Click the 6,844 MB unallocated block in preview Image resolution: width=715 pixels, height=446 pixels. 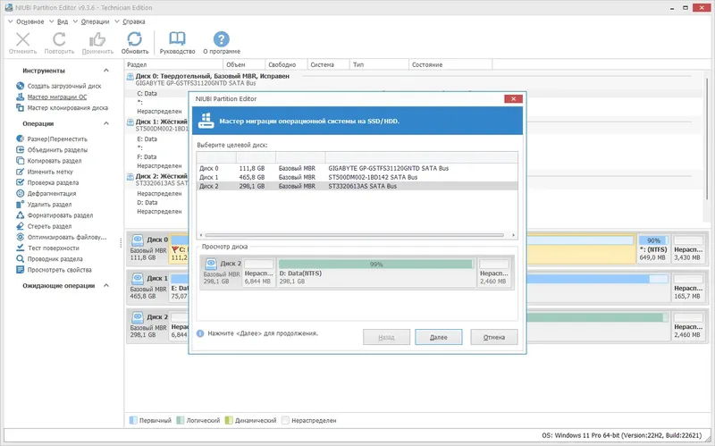(x=258, y=272)
